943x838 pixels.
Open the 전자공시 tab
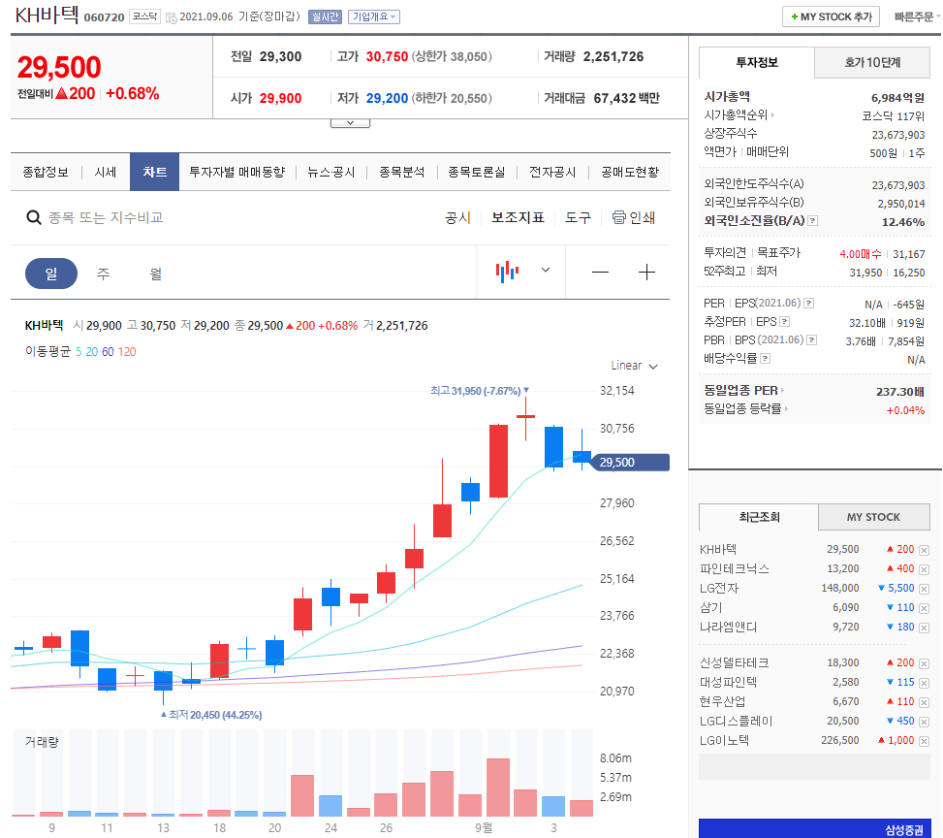tap(552, 173)
